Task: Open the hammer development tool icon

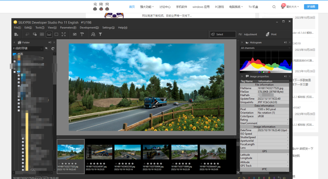Action: (82, 34)
